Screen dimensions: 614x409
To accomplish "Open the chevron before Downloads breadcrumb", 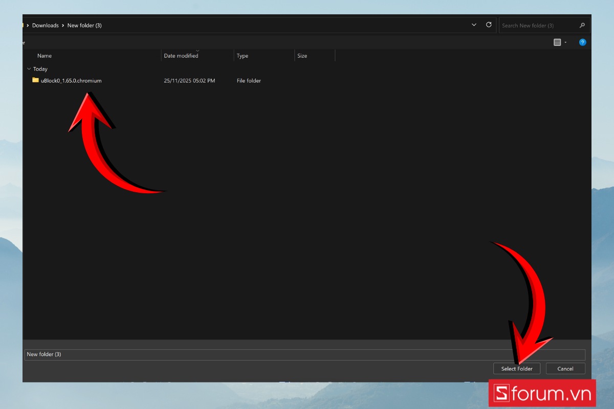I will coord(28,25).
